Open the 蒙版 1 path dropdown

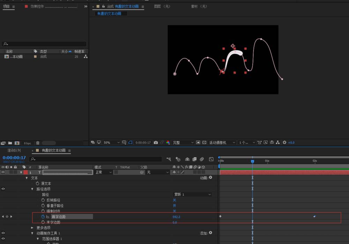(x=192, y=195)
